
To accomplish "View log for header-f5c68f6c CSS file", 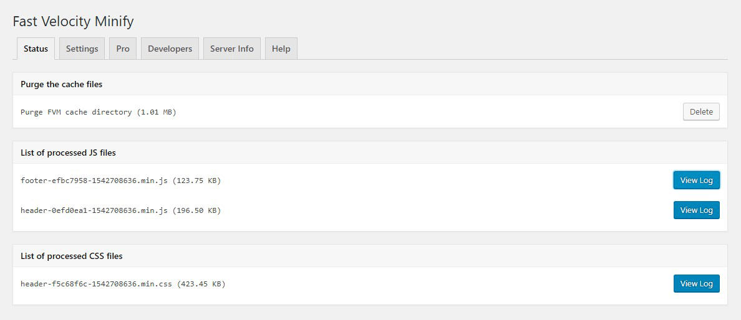I will click(696, 284).
